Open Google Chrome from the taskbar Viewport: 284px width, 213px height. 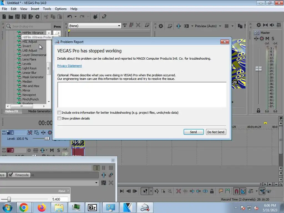(x=24, y=207)
